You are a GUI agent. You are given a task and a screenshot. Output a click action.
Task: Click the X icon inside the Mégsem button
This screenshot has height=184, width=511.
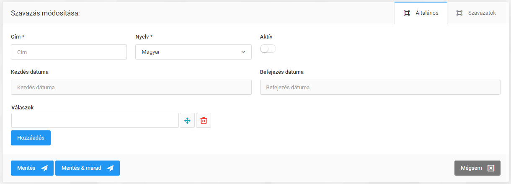coord(491,168)
